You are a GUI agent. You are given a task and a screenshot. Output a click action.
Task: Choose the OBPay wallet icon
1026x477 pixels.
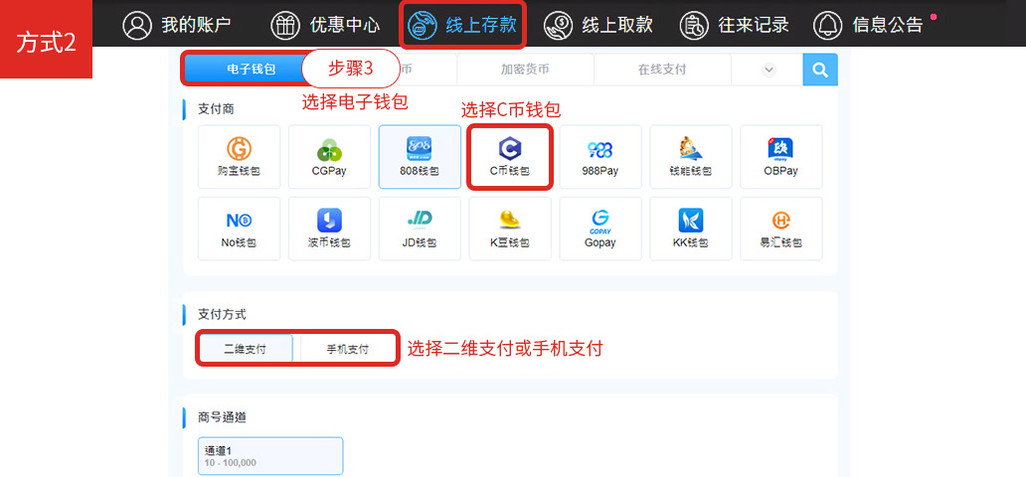click(x=780, y=157)
